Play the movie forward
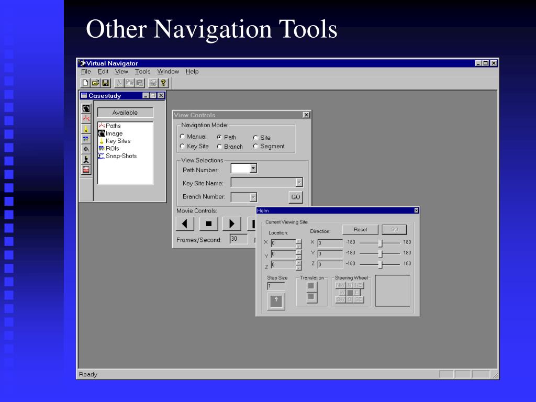The width and height of the screenshot is (536, 402). 232,224
